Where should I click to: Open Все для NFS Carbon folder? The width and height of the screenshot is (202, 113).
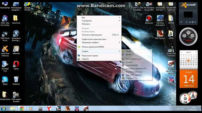(x=171, y=6)
